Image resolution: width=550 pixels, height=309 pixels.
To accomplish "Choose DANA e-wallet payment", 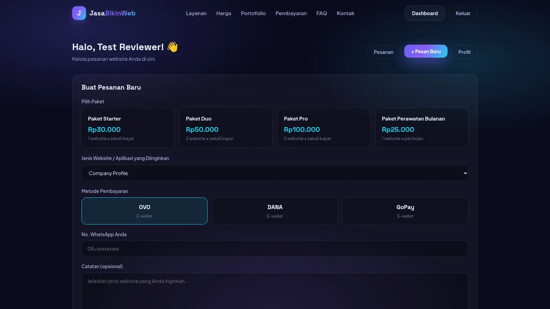I will (275, 211).
